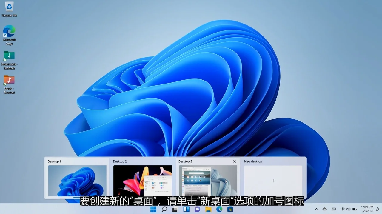Image resolution: width=382 pixels, height=214 pixels.
Task: Open the Downloads shortcut on the desktop
Action: 9,57
